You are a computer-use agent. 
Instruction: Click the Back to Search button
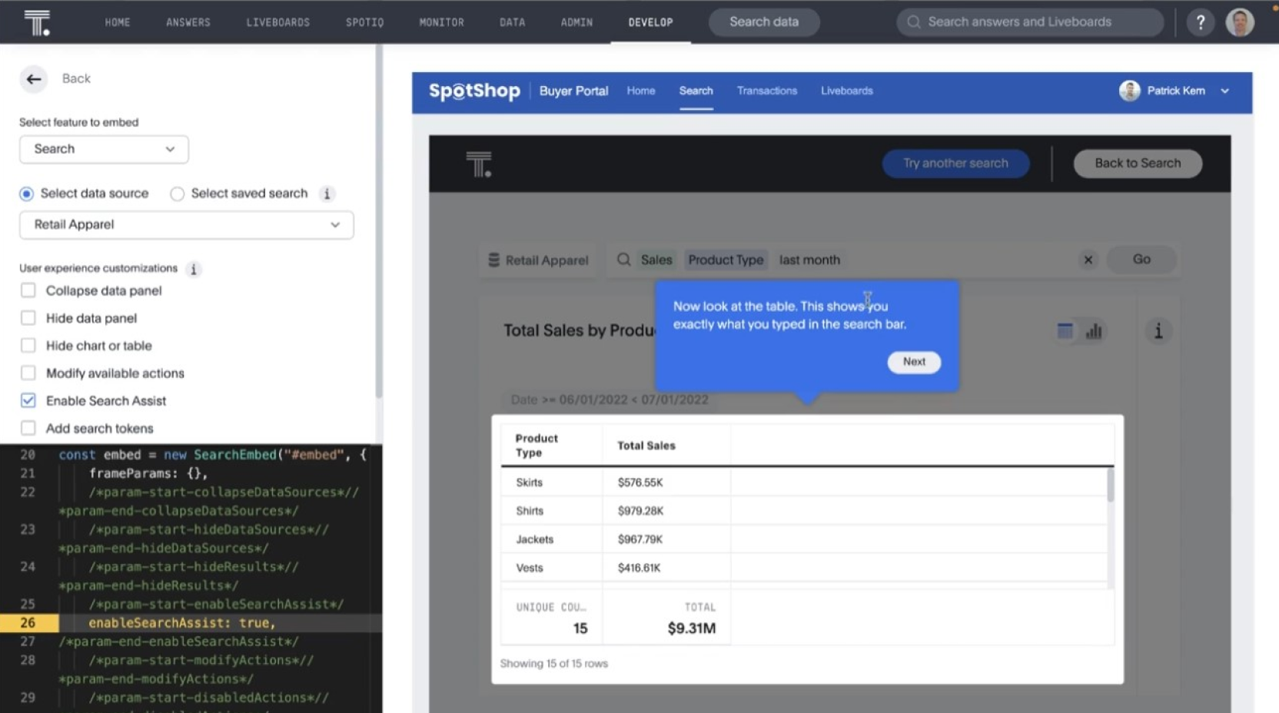click(1137, 163)
